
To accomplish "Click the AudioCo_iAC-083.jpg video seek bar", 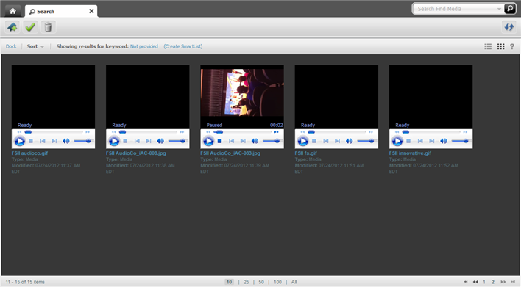I will 242,132.
